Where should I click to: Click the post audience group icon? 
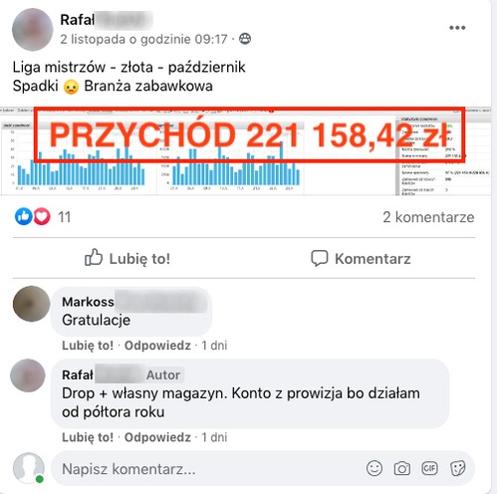coord(245,39)
